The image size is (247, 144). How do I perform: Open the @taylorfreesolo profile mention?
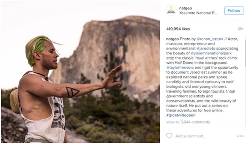180,68
